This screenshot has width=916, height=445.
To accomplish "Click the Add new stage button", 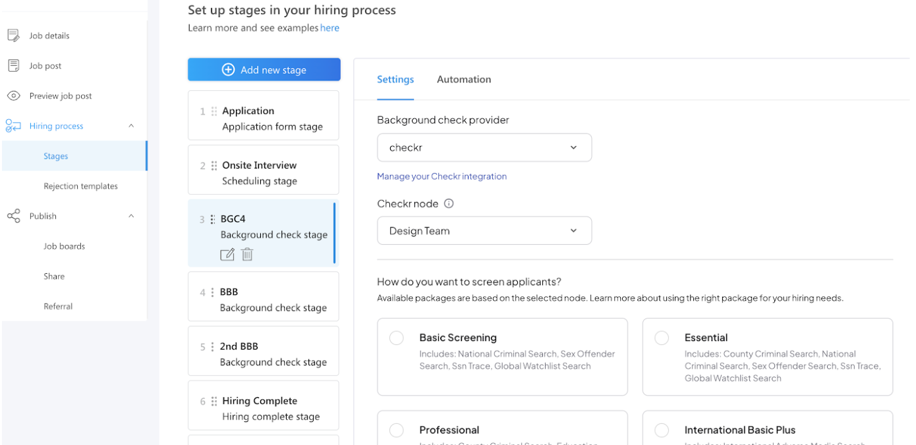I will pyautogui.click(x=264, y=70).
